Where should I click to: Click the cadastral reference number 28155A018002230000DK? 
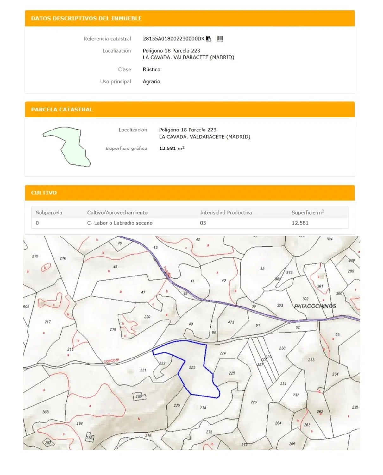173,39
